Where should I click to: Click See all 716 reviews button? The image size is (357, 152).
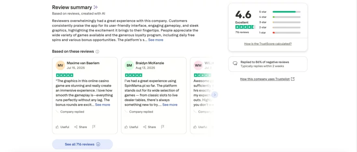click(x=82, y=144)
